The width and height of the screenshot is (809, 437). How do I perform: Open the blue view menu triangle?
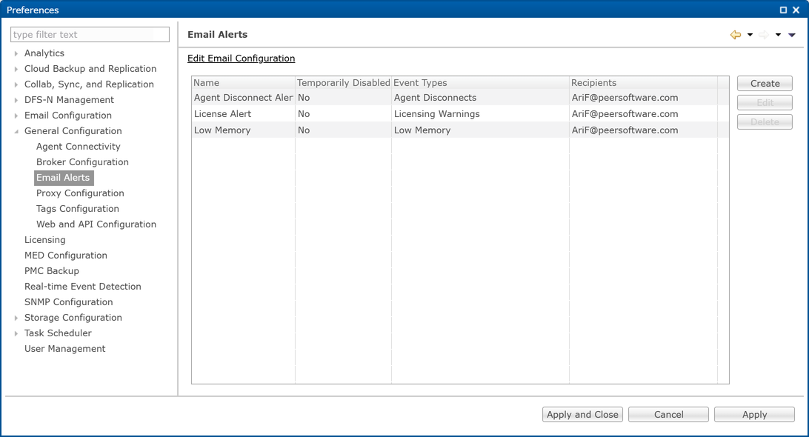[792, 35]
